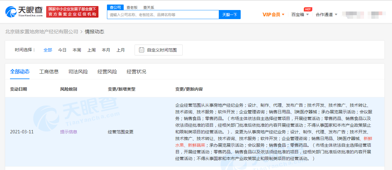Filter by 上周

click(x=91, y=50)
